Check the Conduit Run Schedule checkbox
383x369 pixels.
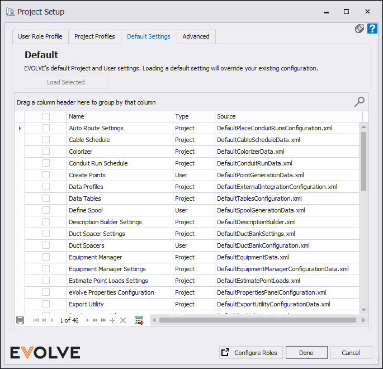pos(46,163)
